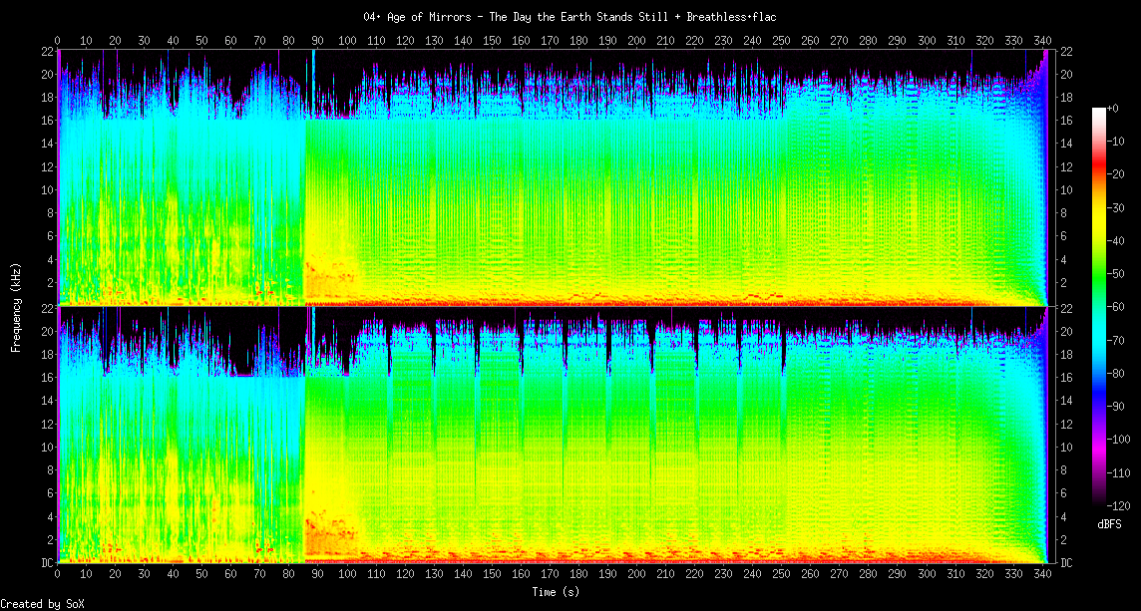Click the 'Created by SoX' label

(41, 604)
